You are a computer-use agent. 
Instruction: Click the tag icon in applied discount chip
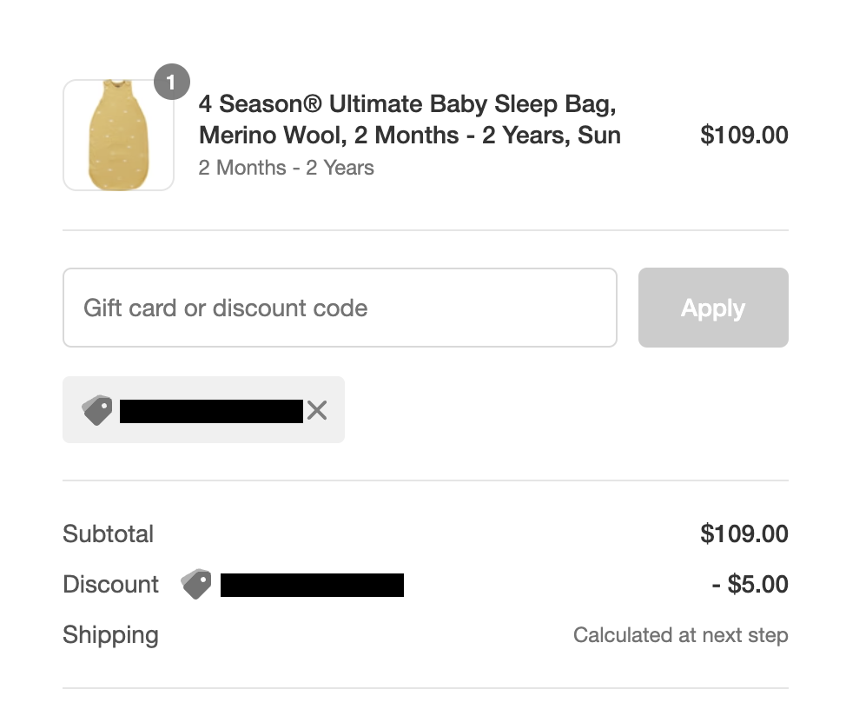97,410
